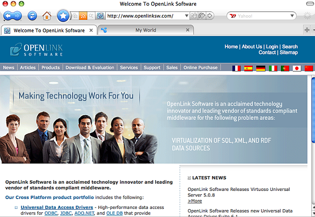Expand the tab list dropdown arrow
Viewport: 315px width, 217px height.
click(312, 30)
